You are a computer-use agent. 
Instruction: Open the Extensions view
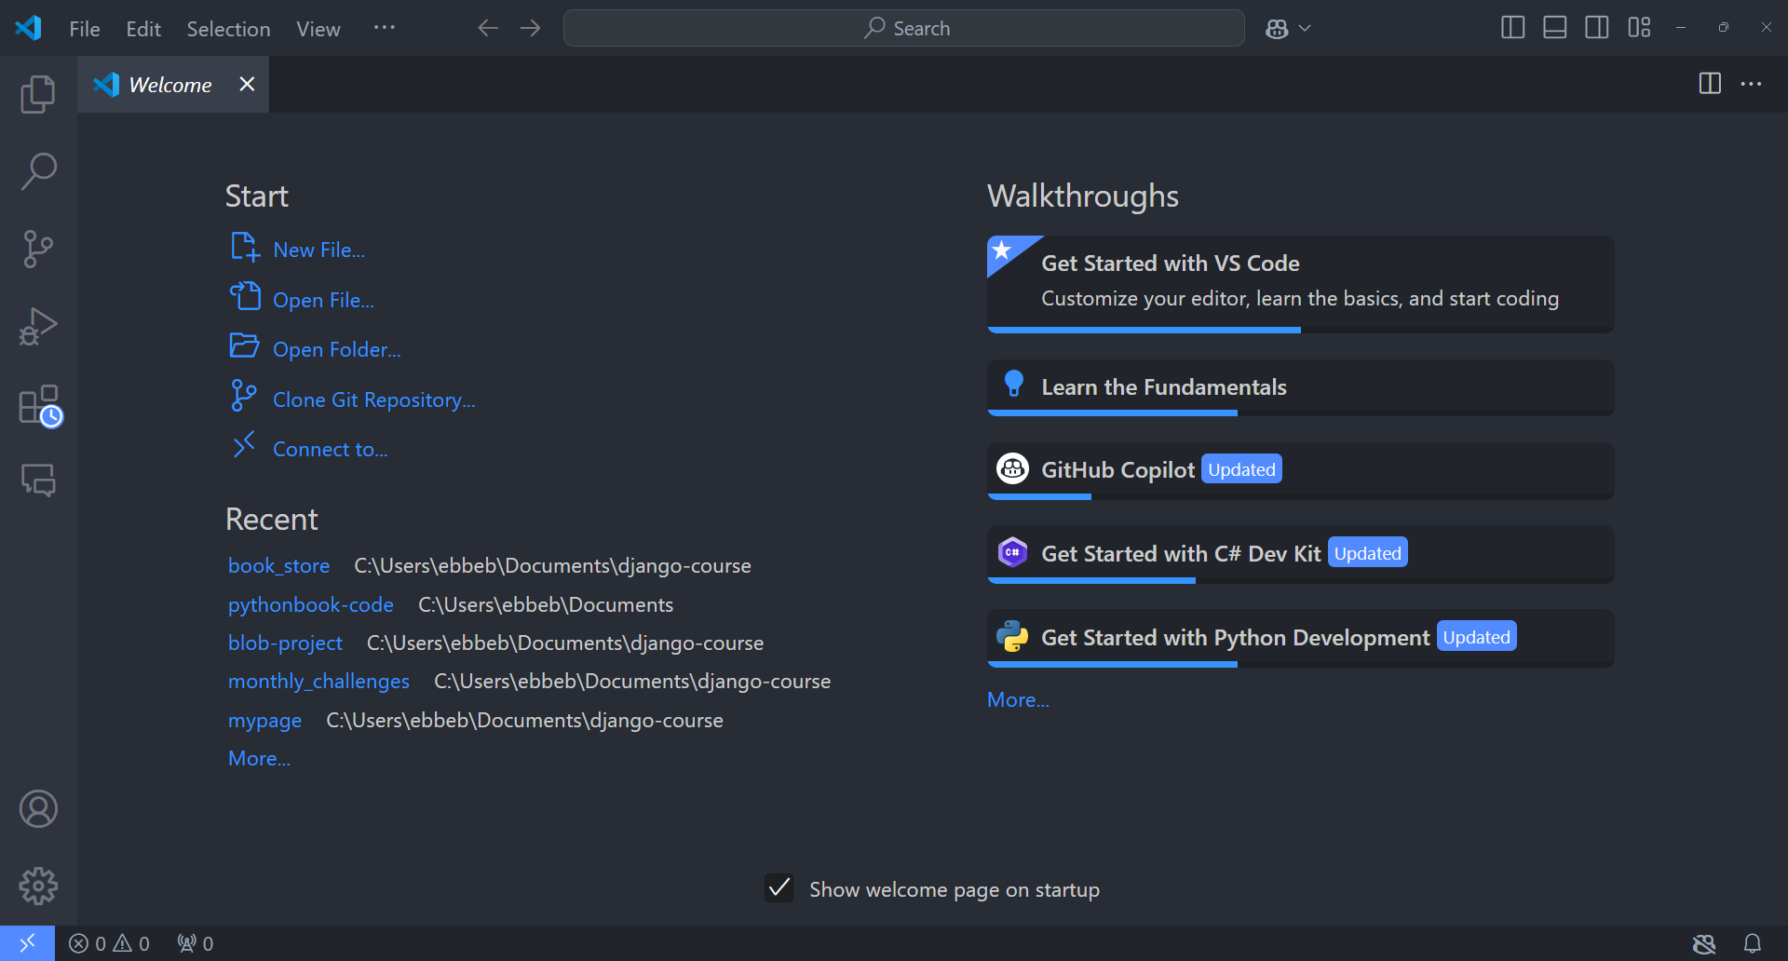38,405
